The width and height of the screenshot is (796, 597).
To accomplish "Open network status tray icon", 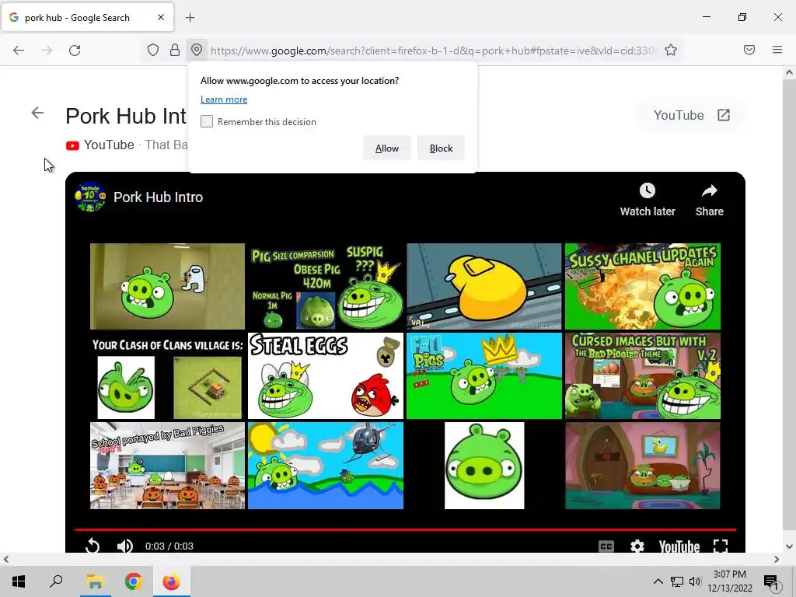I will coord(677,581).
